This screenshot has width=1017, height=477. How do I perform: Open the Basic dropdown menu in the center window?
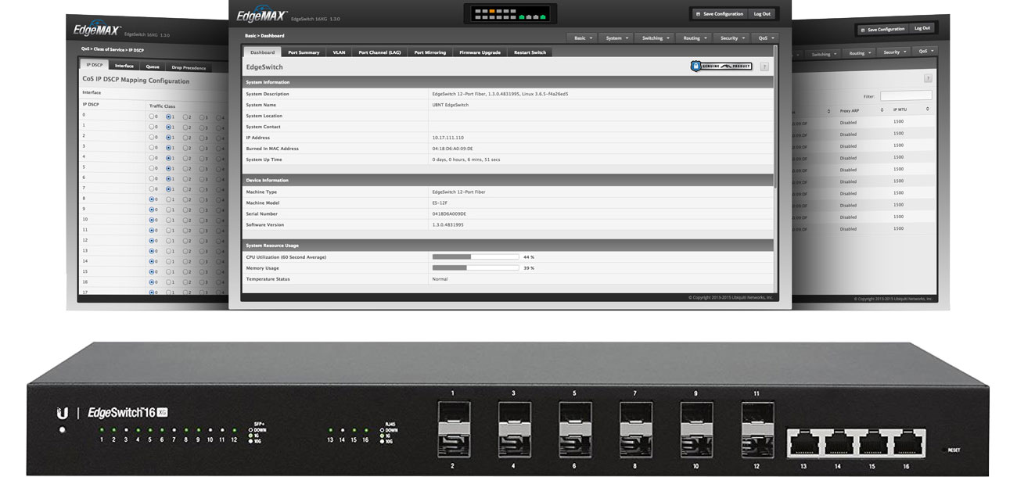pyautogui.click(x=584, y=38)
